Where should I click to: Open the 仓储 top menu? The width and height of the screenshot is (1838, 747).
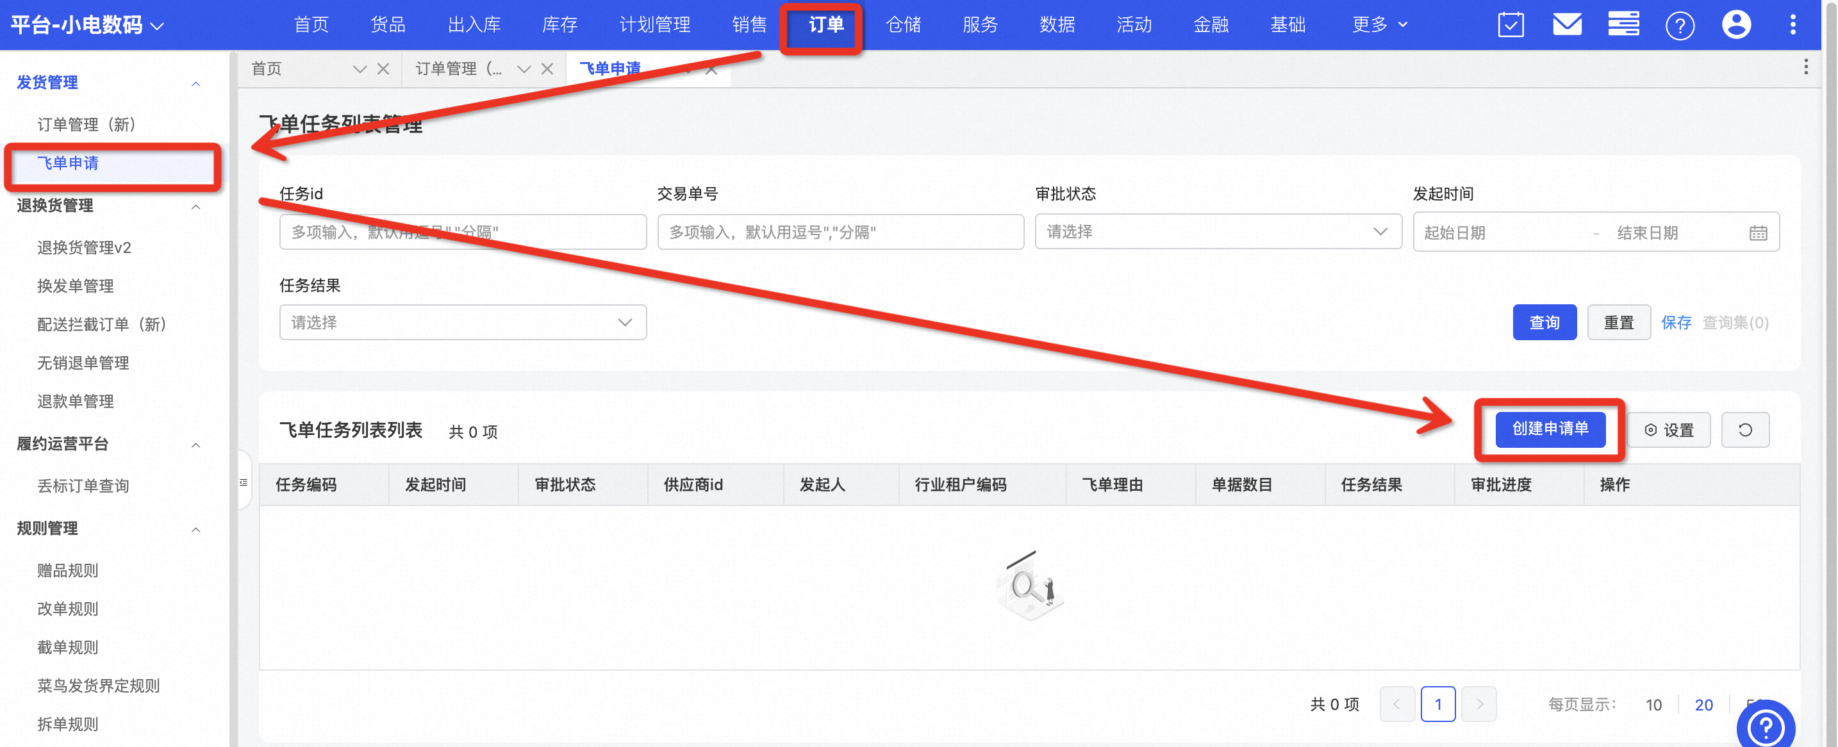click(x=904, y=25)
